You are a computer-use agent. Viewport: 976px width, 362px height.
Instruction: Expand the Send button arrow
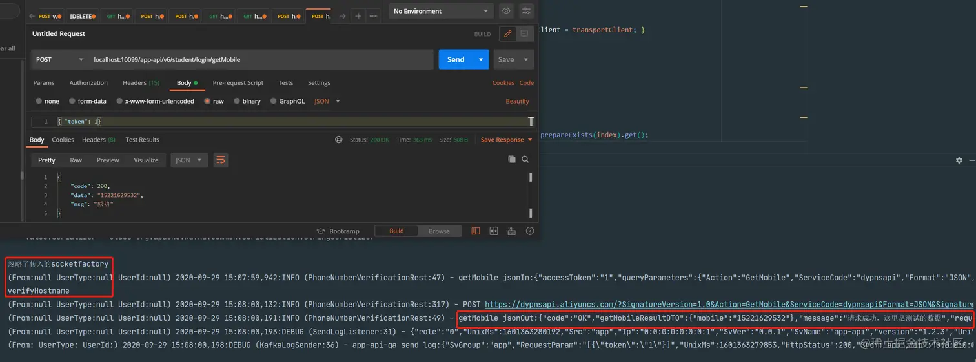click(x=481, y=59)
